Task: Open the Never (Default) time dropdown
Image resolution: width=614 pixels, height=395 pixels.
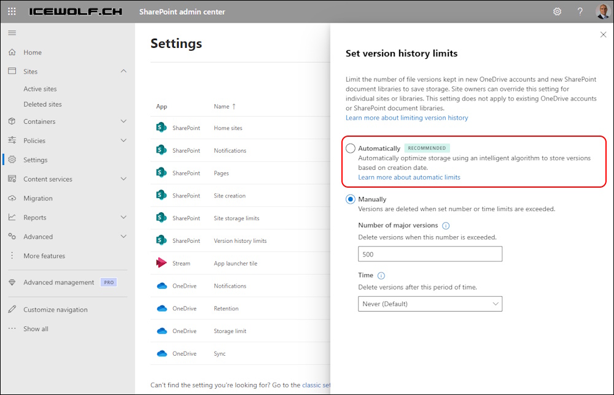Action: tap(430, 304)
